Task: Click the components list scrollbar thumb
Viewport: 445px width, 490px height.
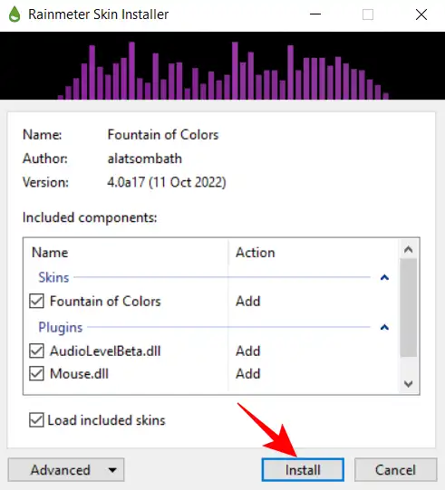Action: (409, 308)
